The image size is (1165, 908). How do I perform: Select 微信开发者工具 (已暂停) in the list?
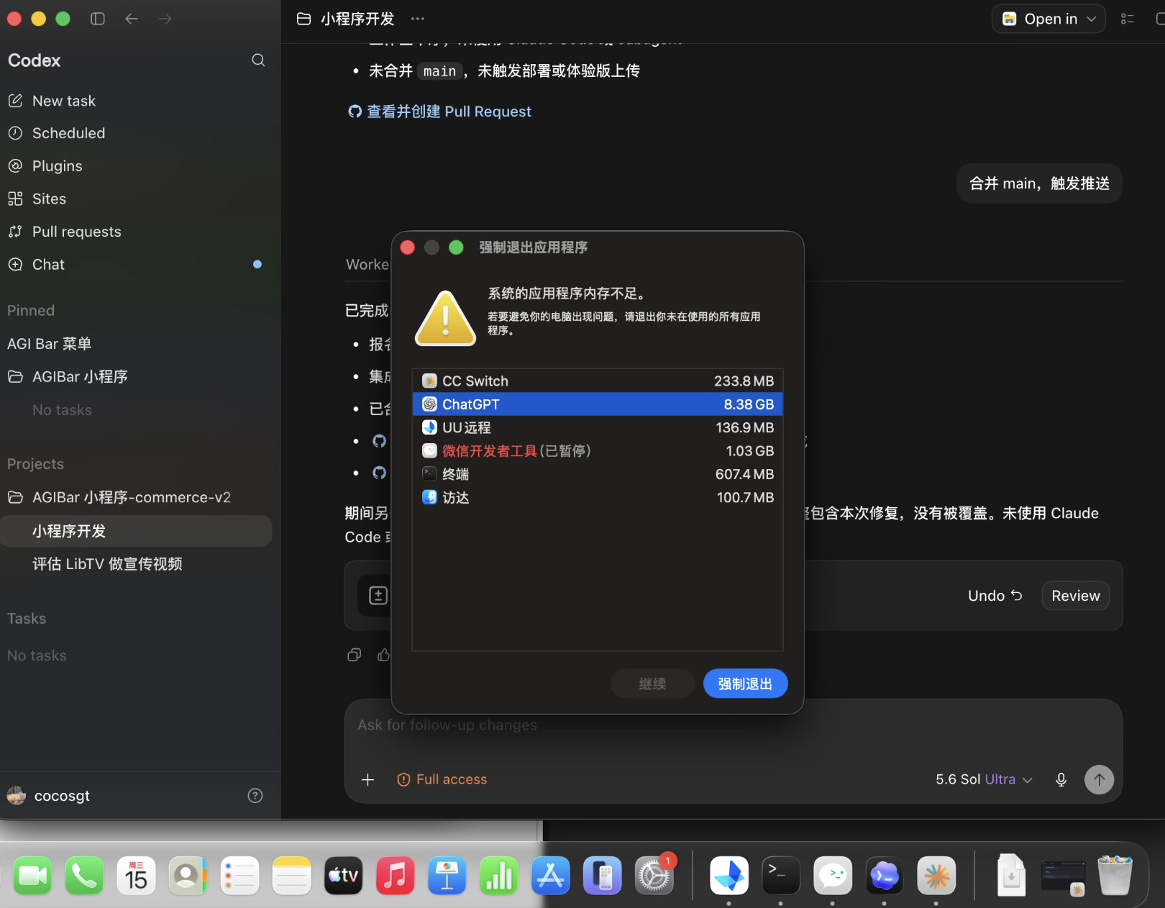(598, 451)
